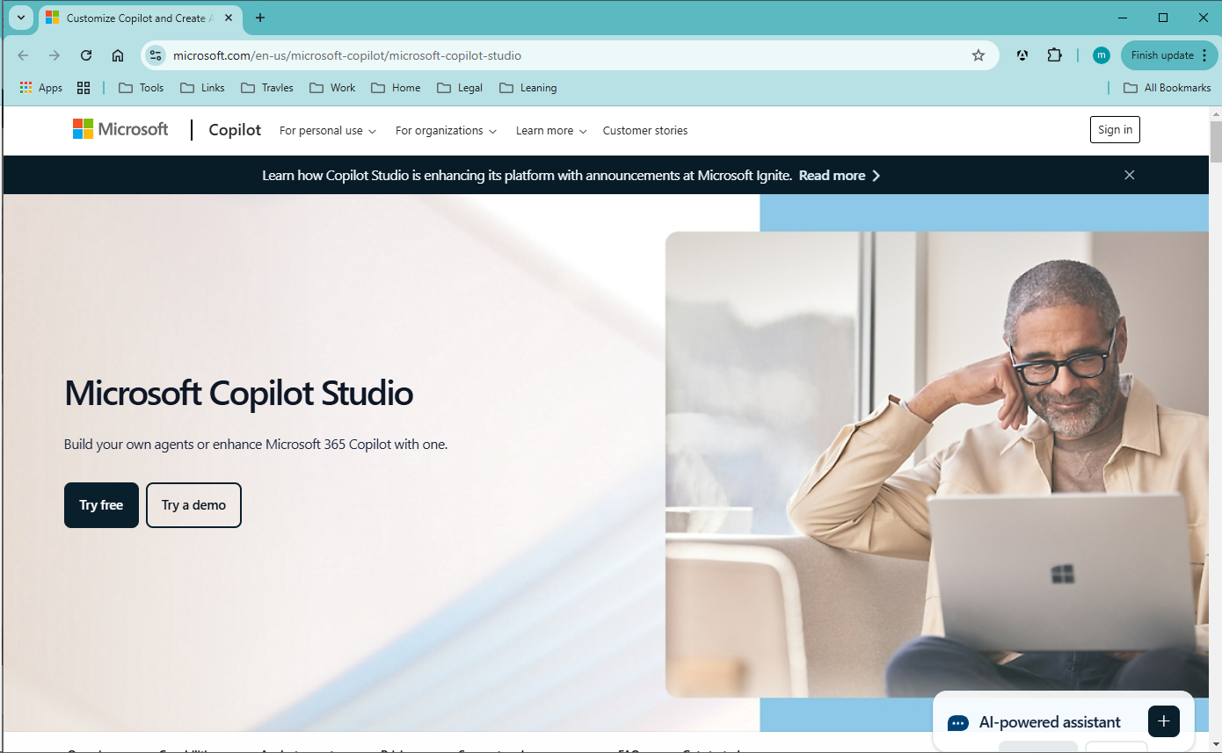Click the page's vertical scrollbar thumb
Image resolution: width=1222 pixels, height=753 pixels.
1216,141
